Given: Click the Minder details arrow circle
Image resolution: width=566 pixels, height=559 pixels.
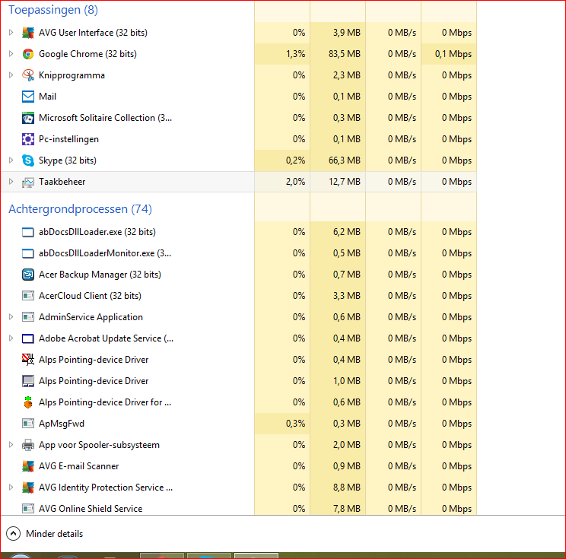Looking at the screenshot, I should coord(14,534).
